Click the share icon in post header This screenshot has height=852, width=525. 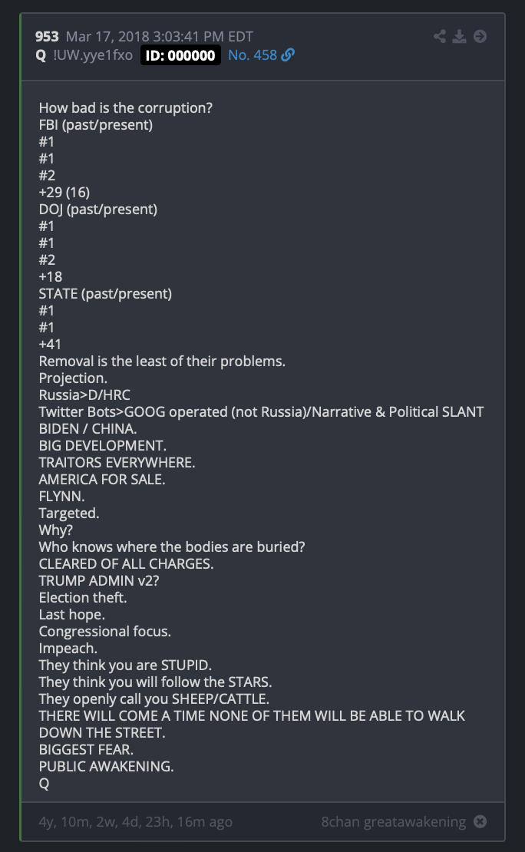(x=440, y=36)
